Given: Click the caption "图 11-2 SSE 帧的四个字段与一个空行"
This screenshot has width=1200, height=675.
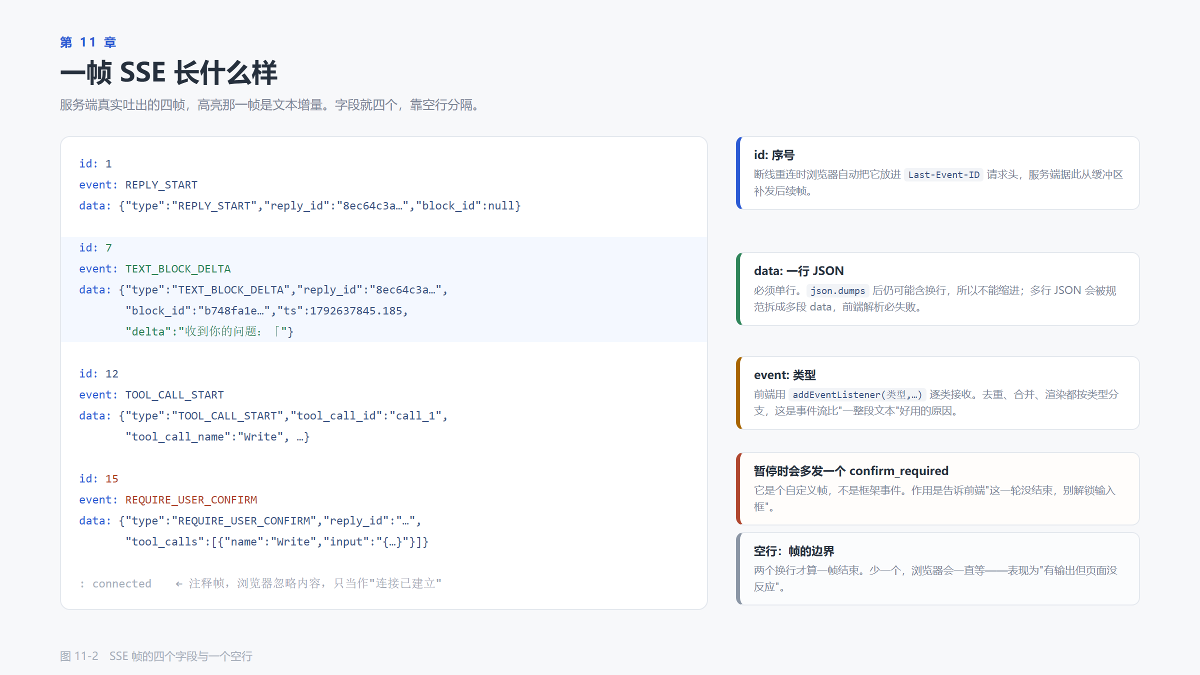Looking at the screenshot, I should (156, 656).
